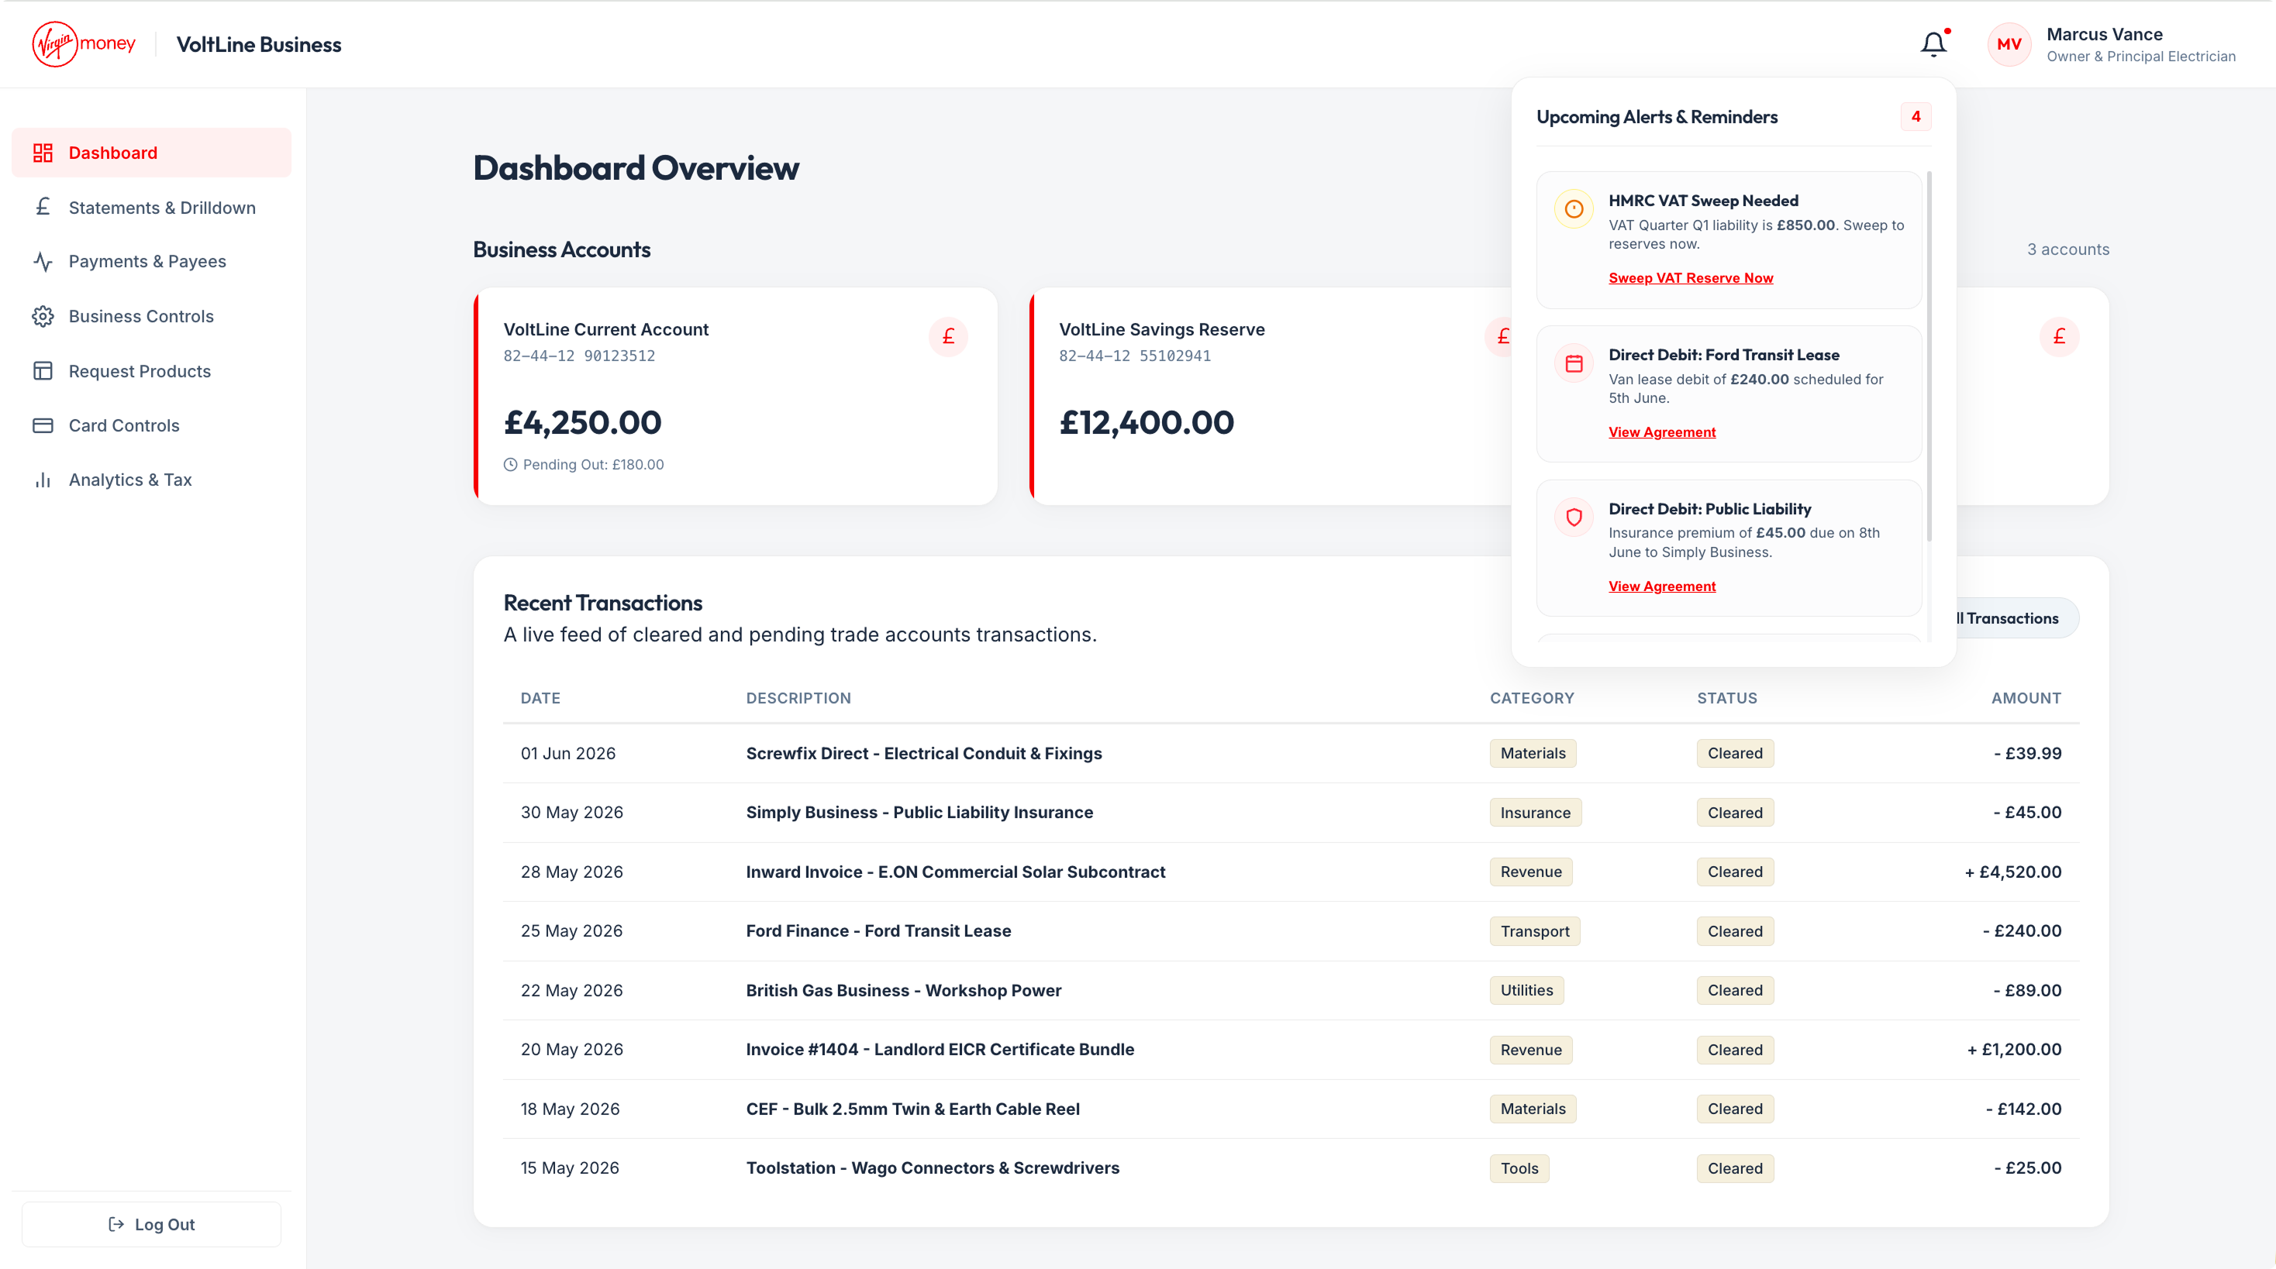This screenshot has width=2276, height=1269.
Task: Click the Utilities category tag
Action: (x=1526, y=990)
